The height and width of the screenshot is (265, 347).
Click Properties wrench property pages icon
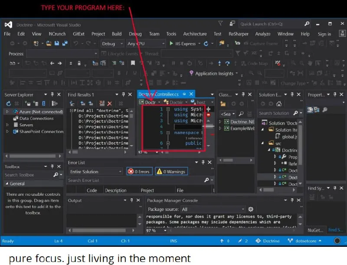click(325, 110)
